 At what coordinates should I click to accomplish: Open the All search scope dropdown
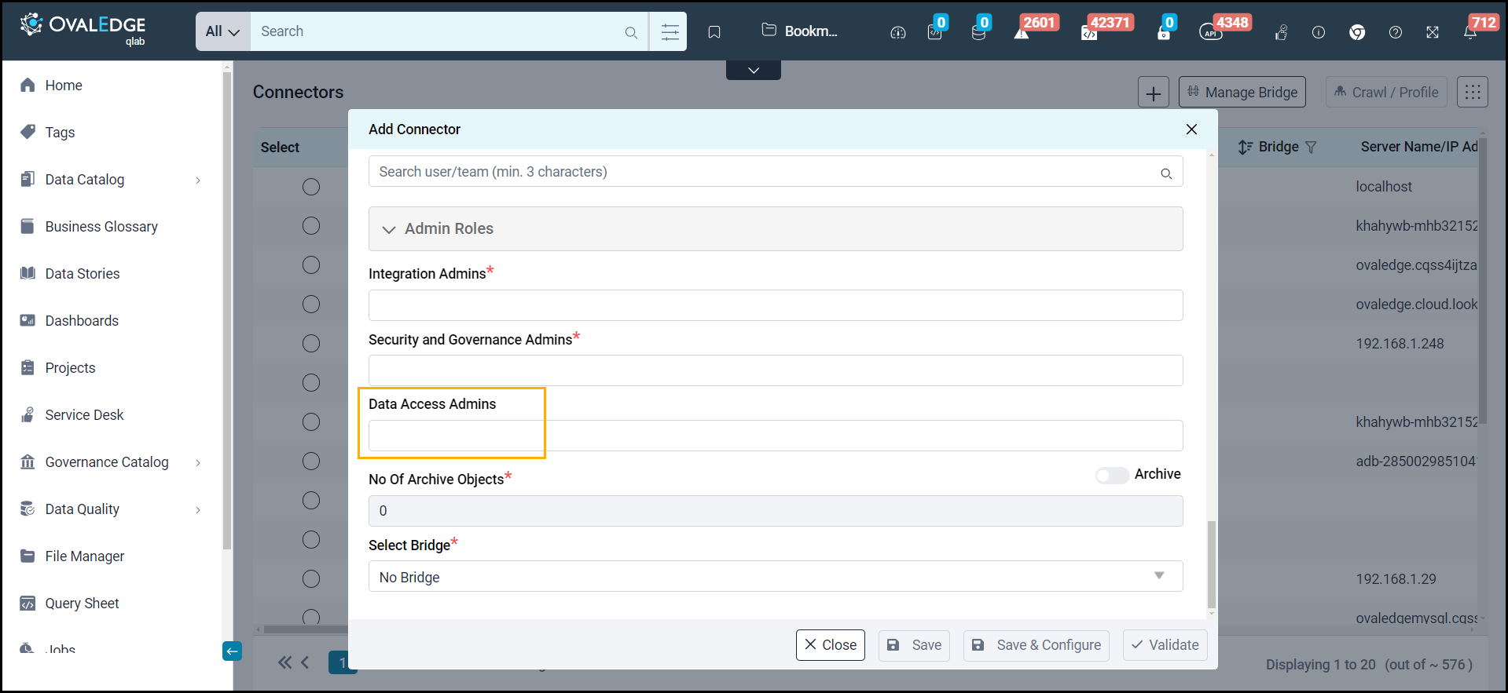point(222,31)
